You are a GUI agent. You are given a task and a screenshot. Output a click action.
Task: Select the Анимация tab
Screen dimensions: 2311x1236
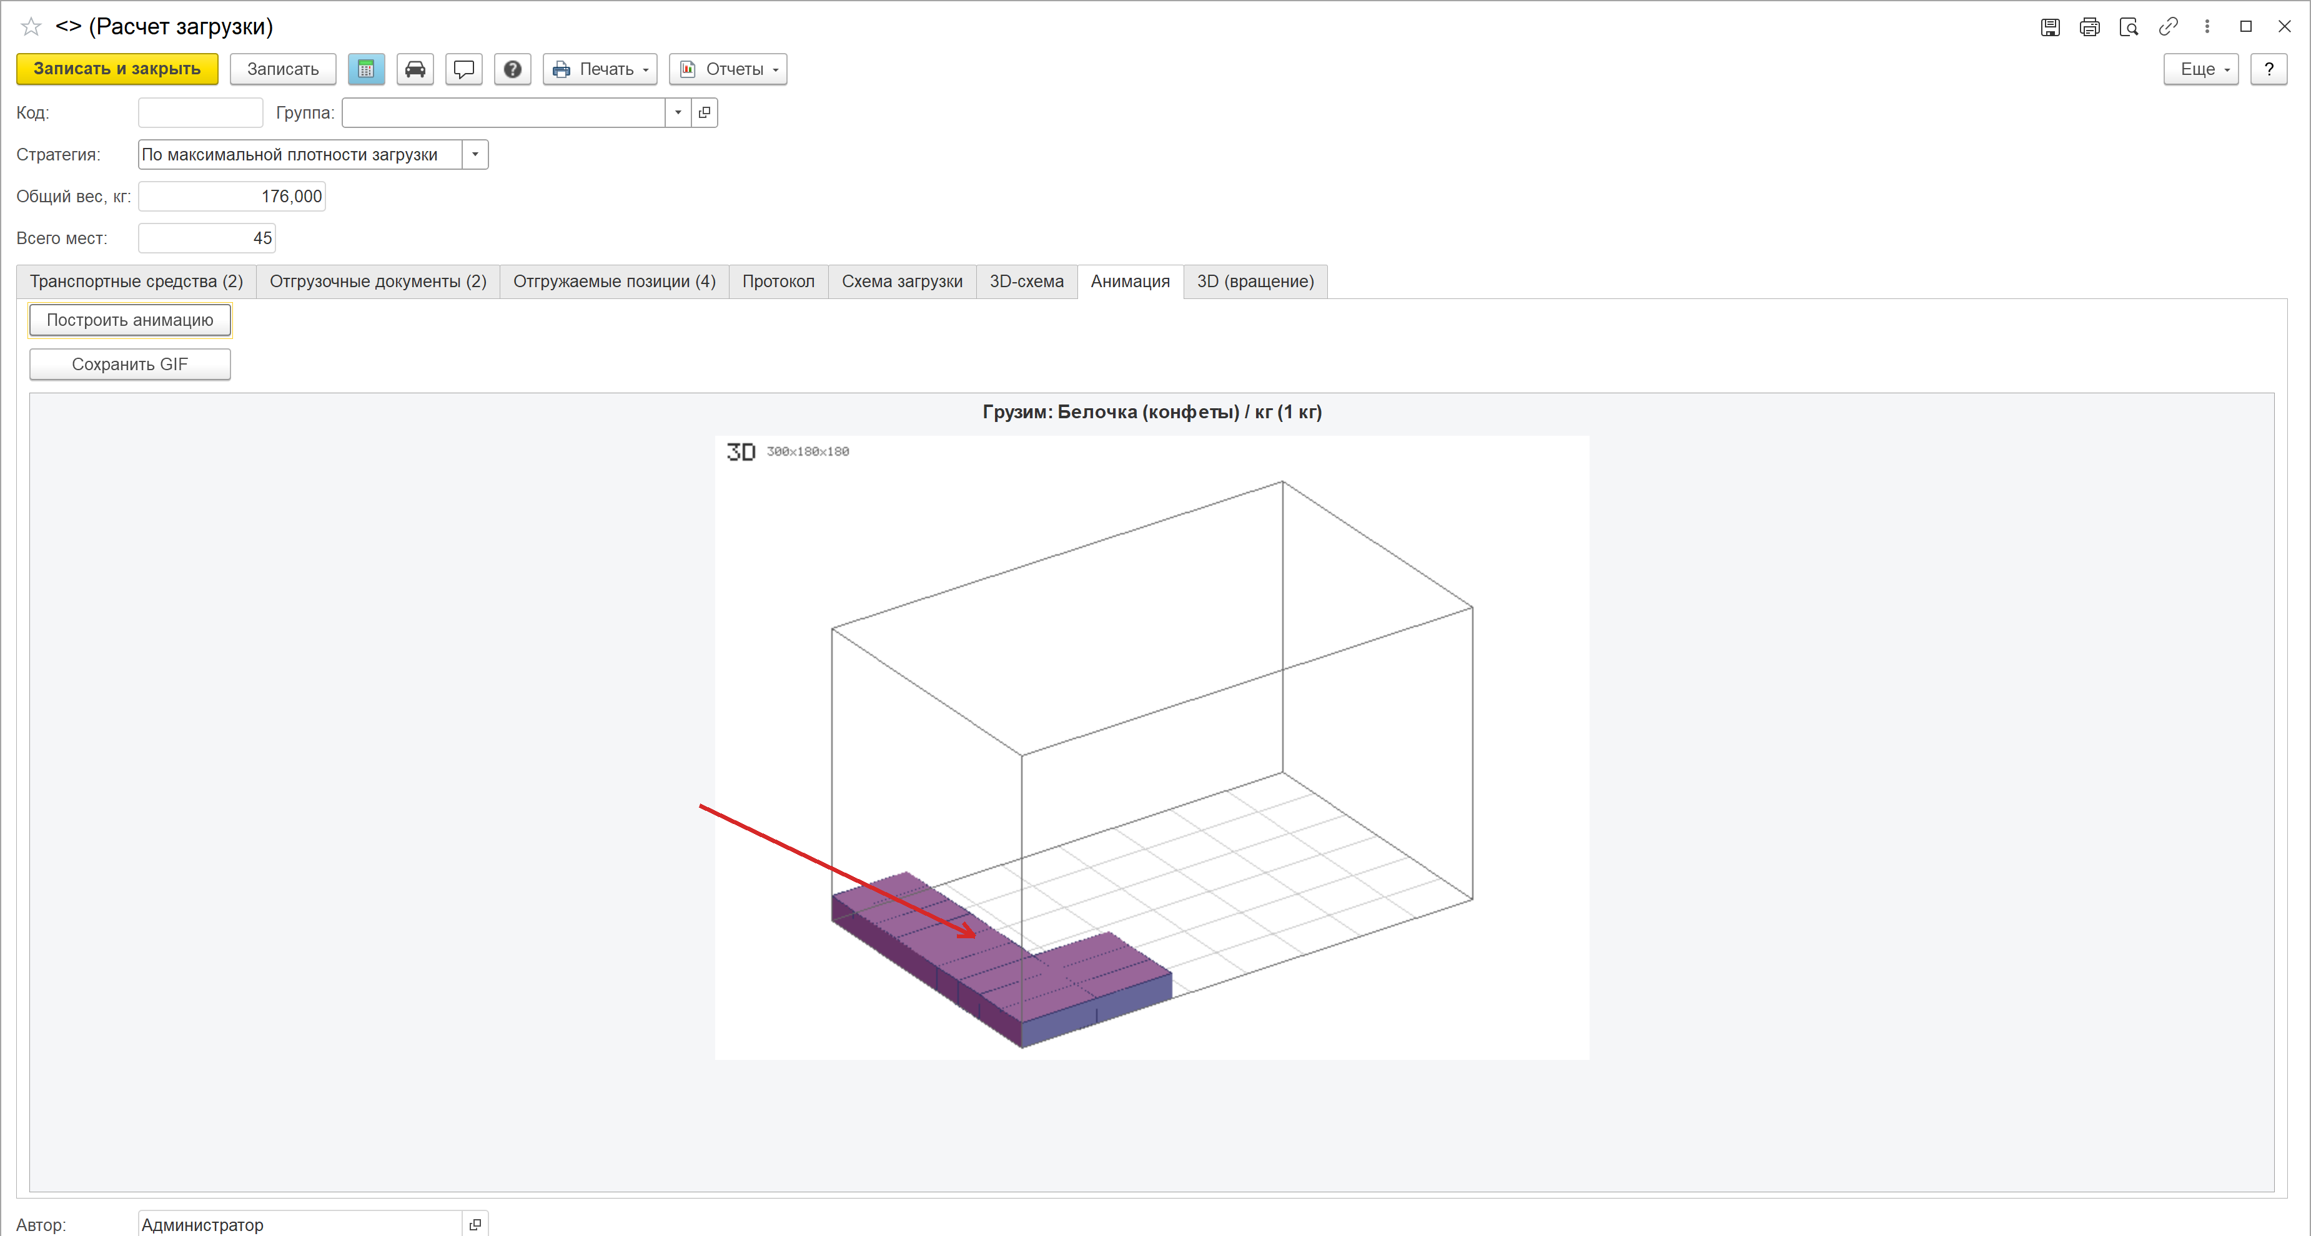[x=1131, y=282]
